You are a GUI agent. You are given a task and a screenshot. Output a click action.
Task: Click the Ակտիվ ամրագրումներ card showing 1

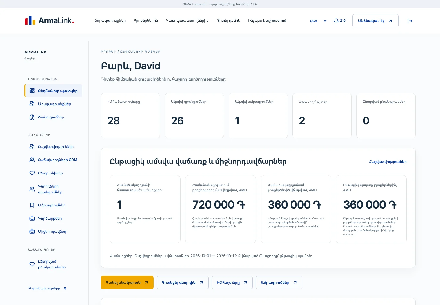(258, 116)
